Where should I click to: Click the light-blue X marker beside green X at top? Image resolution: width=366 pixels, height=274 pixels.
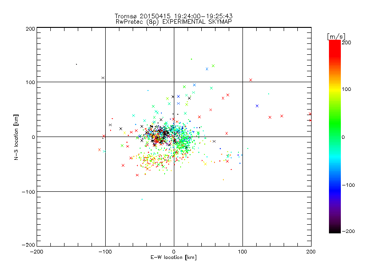click(207, 69)
